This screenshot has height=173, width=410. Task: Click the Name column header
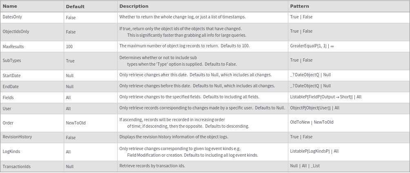[x=10, y=6]
